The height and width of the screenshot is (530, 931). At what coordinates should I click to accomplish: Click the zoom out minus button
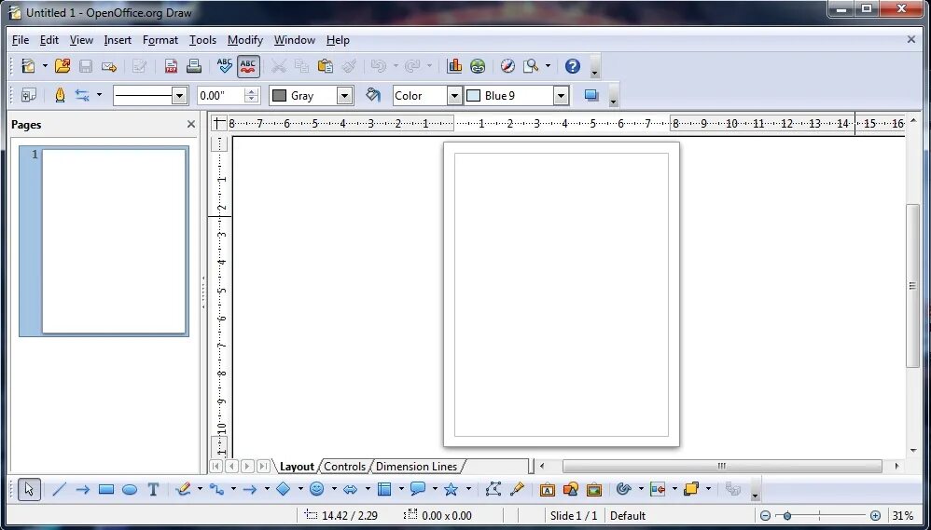pyautogui.click(x=766, y=516)
